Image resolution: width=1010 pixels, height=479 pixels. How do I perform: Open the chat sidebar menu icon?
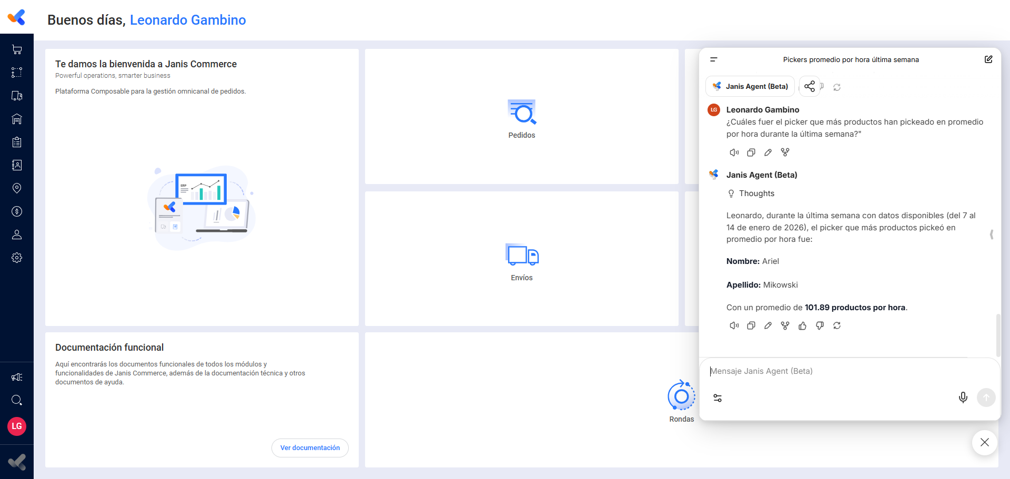click(x=714, y=59)
